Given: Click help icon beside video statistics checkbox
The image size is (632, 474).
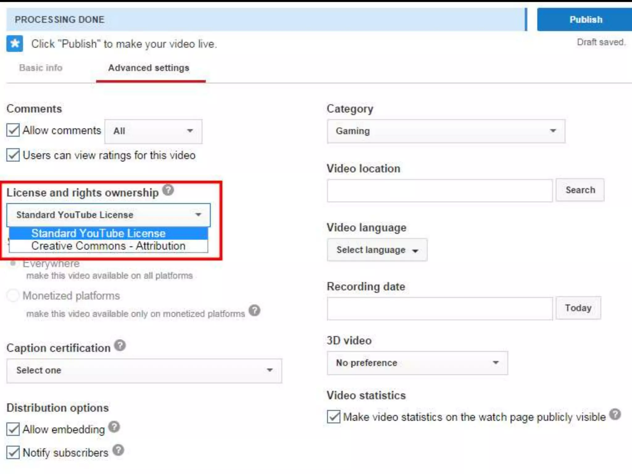Looking at the screenshot, I should (x=615, y=414).
